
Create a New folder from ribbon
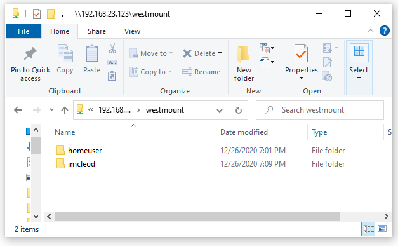[244, 64]
